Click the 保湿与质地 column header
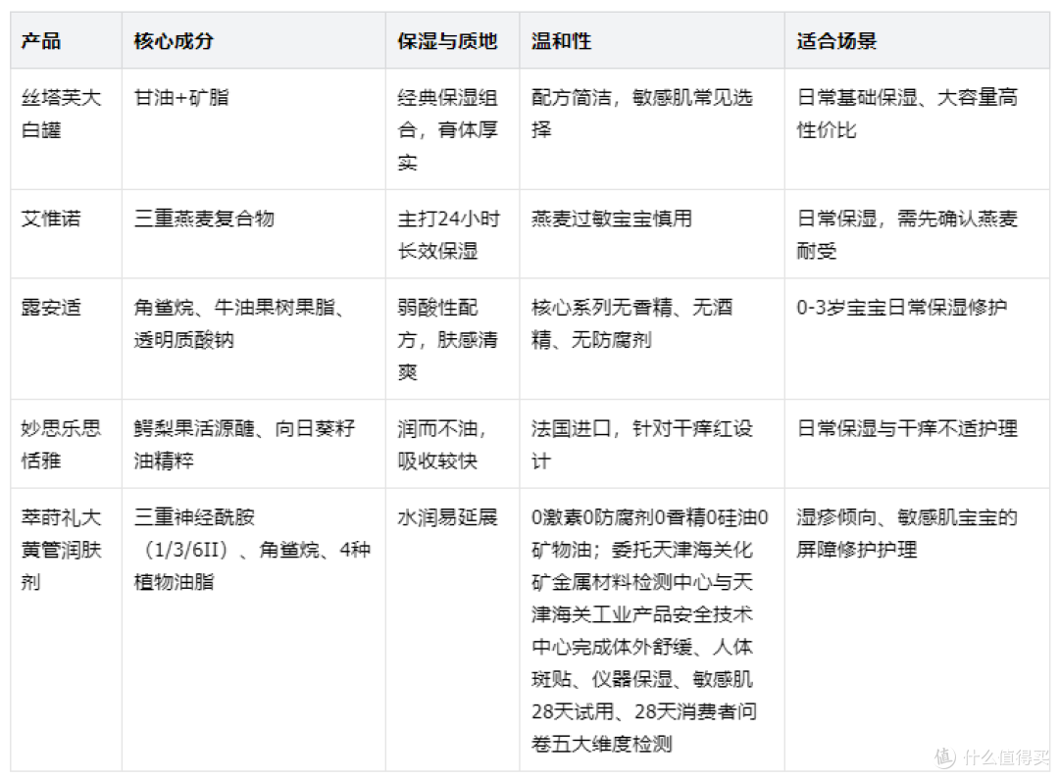The height and width of the screenshot is (779, 1059). (x=452, y=41)
